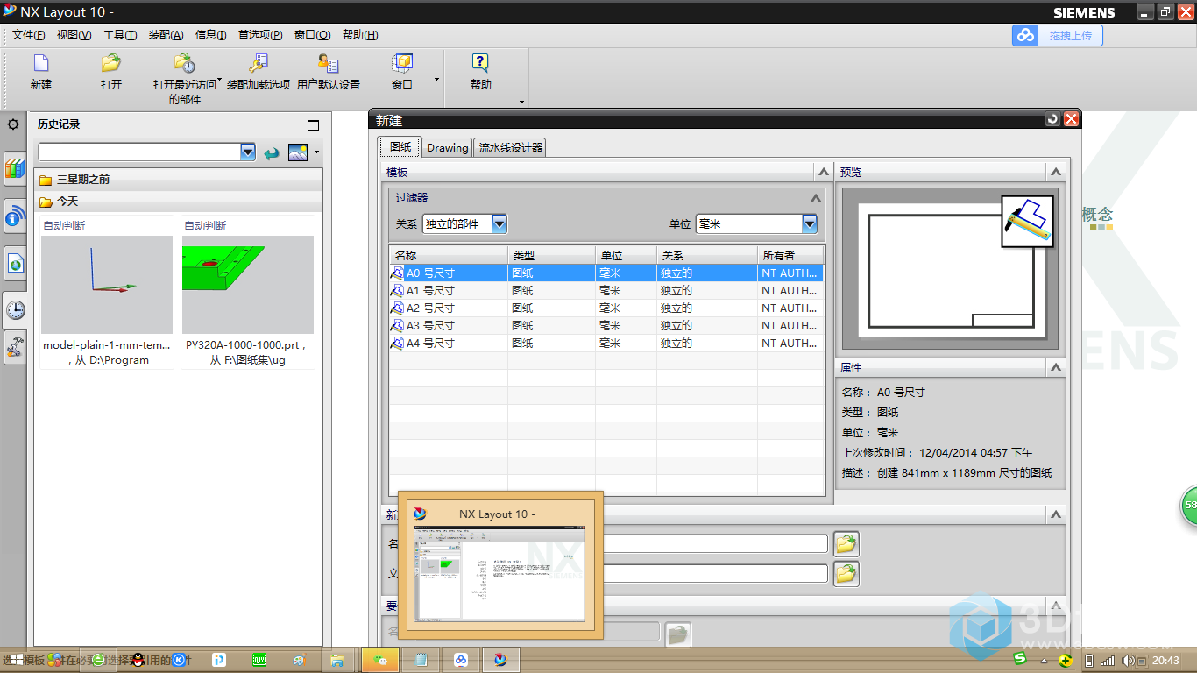The width and height of the screenshot is (1197, 673).
Task: Select the A1 号尺寸 template row
Action: 606,290
